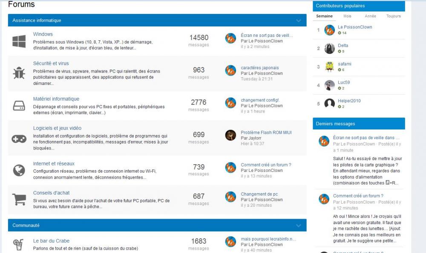Open topic 'Problème Flash ROM MIUI'
Viewport: 426px width, 253px height.
(x=266, y=132)
